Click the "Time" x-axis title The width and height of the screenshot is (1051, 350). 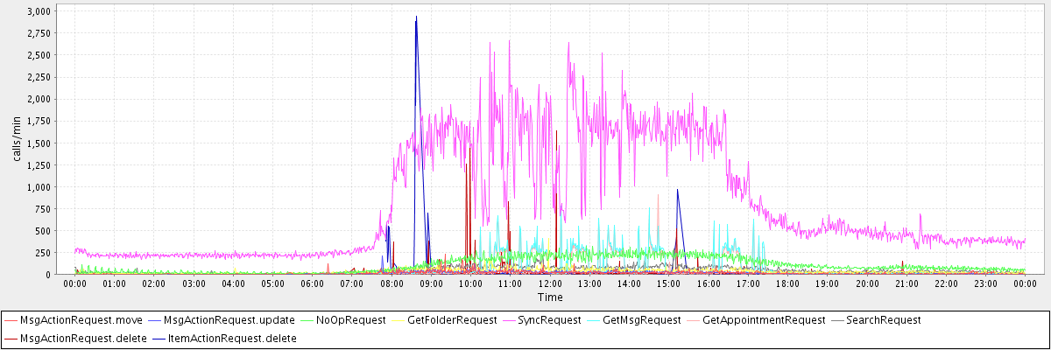tap(550, 297)
